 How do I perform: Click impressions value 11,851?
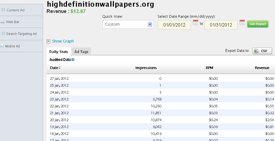point(156,113)
